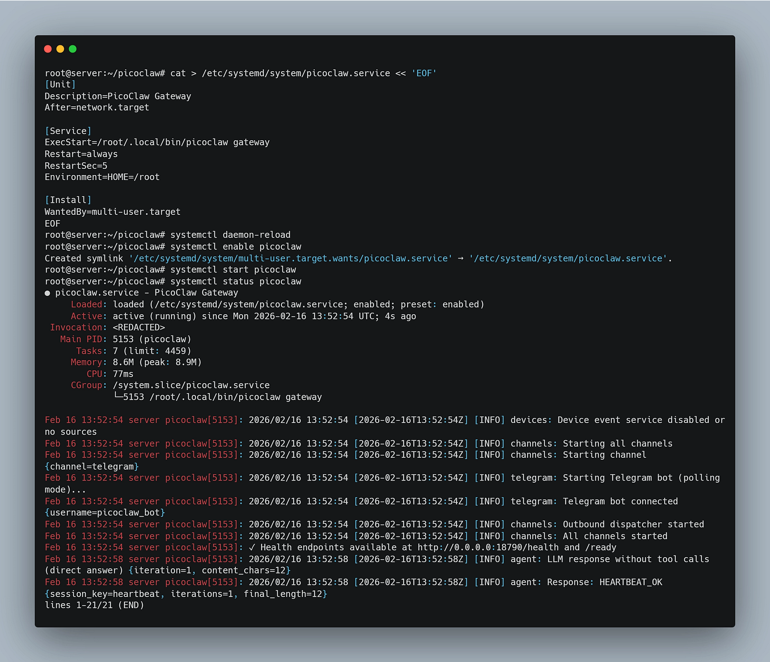Click the quoted 'EOF' in the cat command
Screen dimensions: 770x662
424,73
